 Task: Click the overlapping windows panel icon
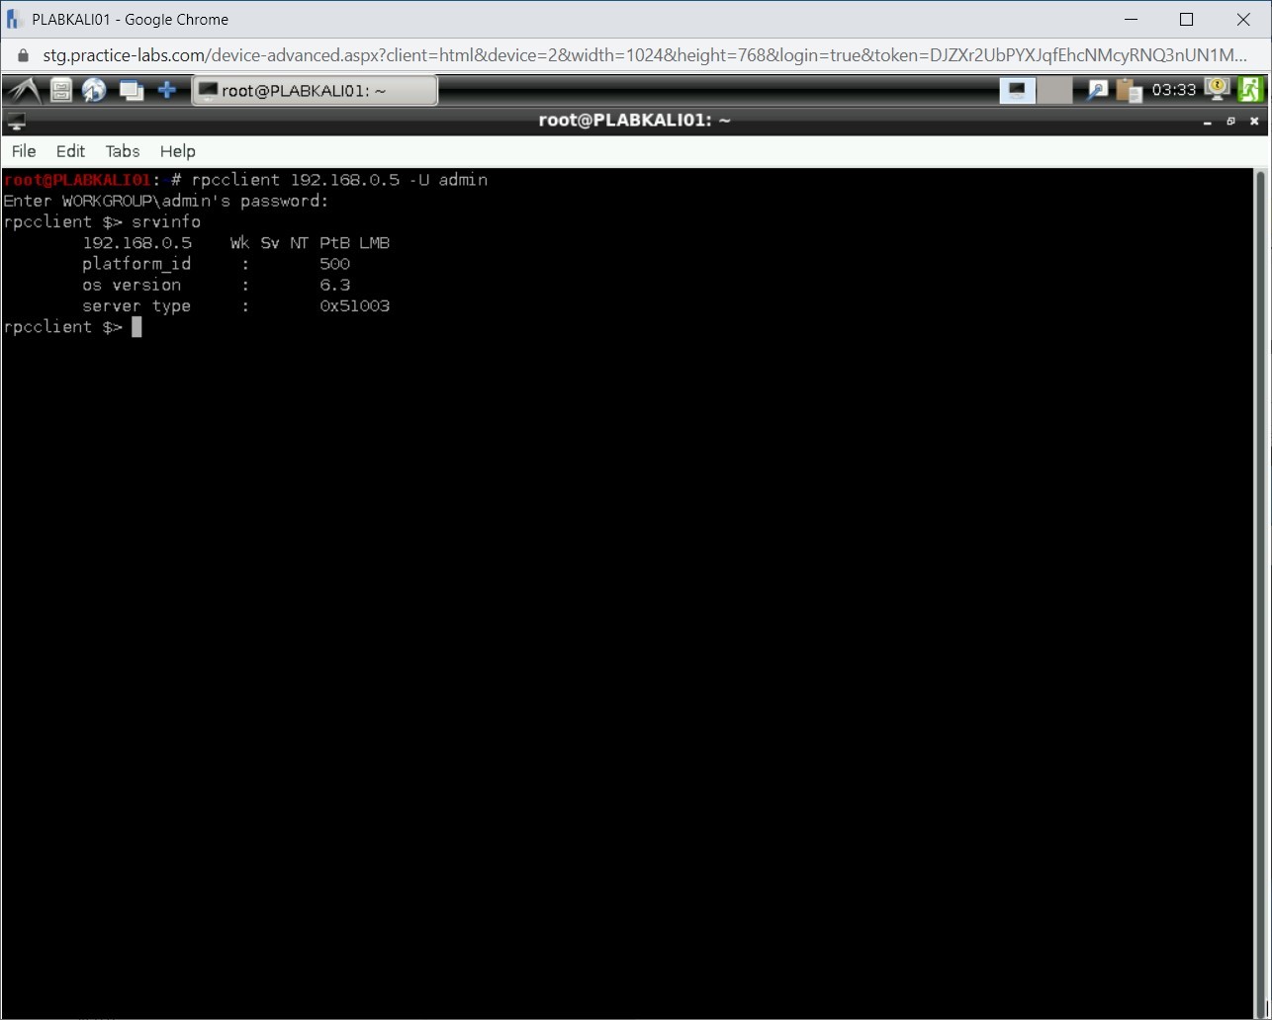[131, 90]
